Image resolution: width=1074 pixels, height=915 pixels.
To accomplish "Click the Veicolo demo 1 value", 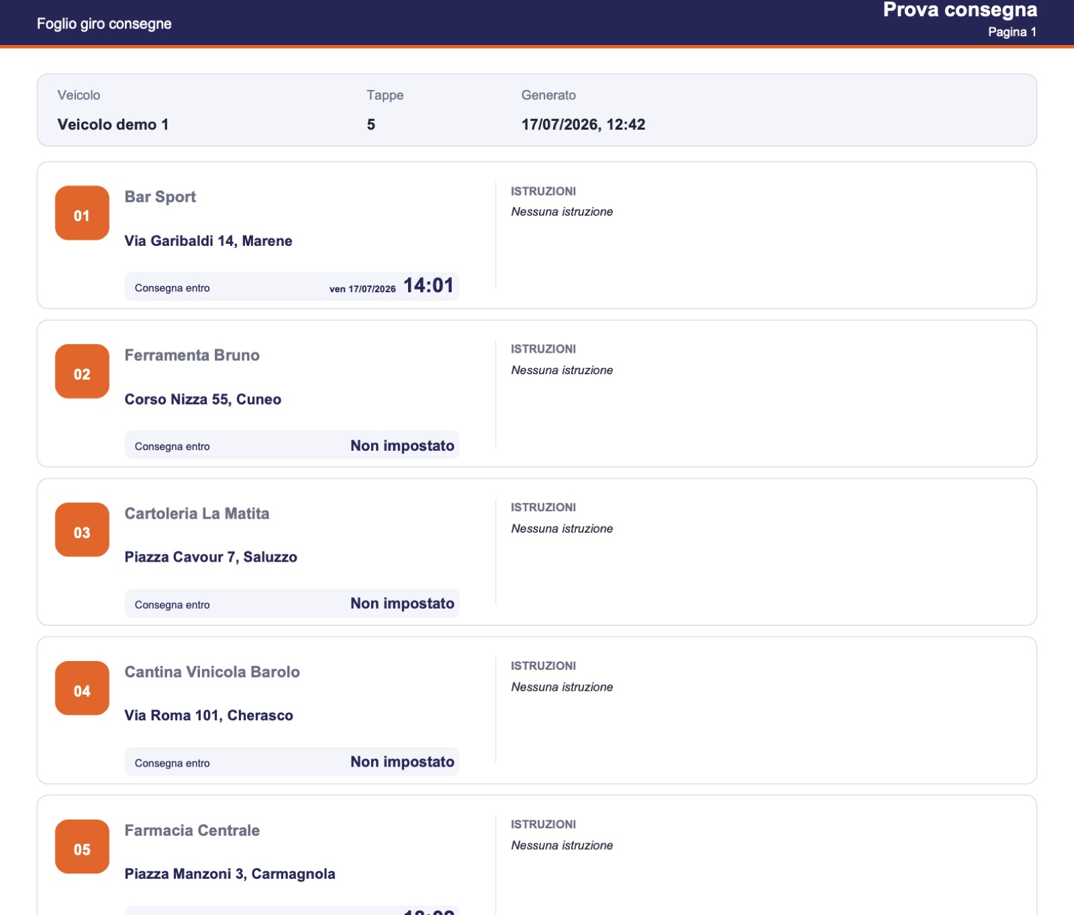I will (x=113, y=125).
